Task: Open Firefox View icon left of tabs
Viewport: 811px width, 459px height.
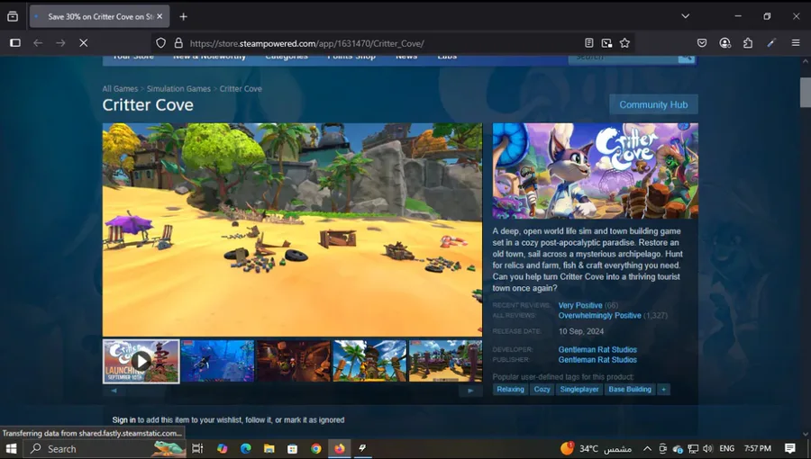Action: [x=13, y=16]
